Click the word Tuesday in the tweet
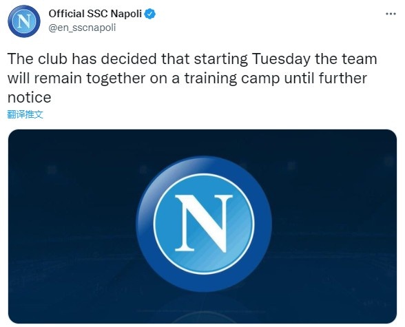Viewport: 405px width, 327px height. [281, 59]
